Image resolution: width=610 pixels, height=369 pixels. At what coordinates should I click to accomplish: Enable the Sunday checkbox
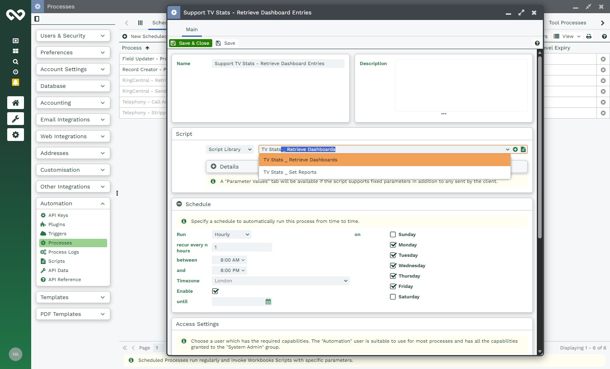tap(393, 234)
